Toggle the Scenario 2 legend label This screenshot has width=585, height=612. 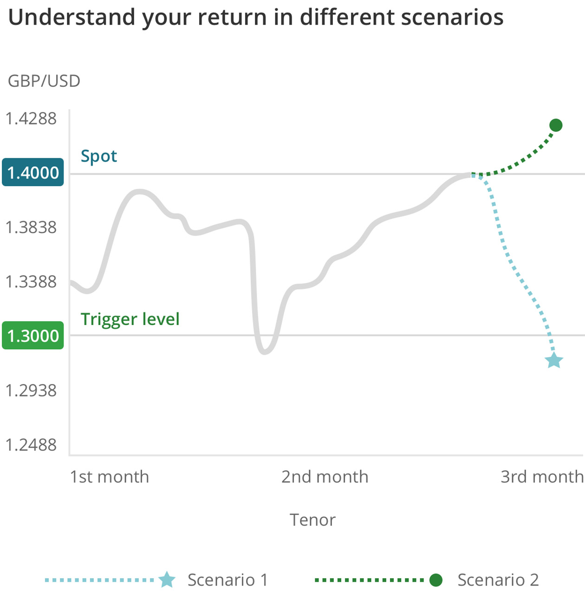pos(498,580)
